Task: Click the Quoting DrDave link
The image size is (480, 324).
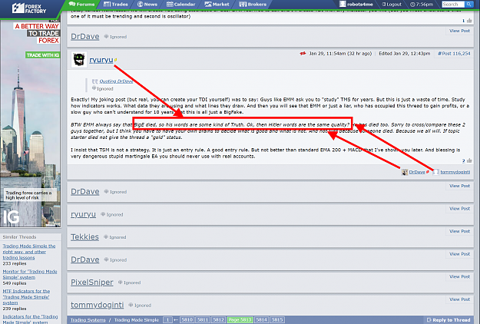Action: pos(116,81)
